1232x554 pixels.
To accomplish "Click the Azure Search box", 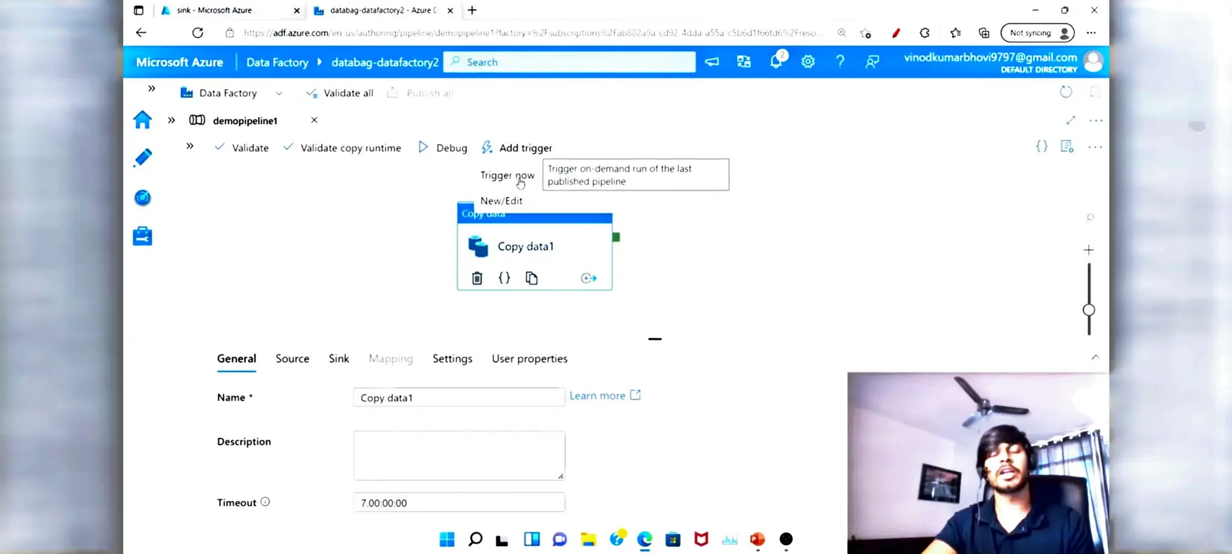I will pos(570,62).
